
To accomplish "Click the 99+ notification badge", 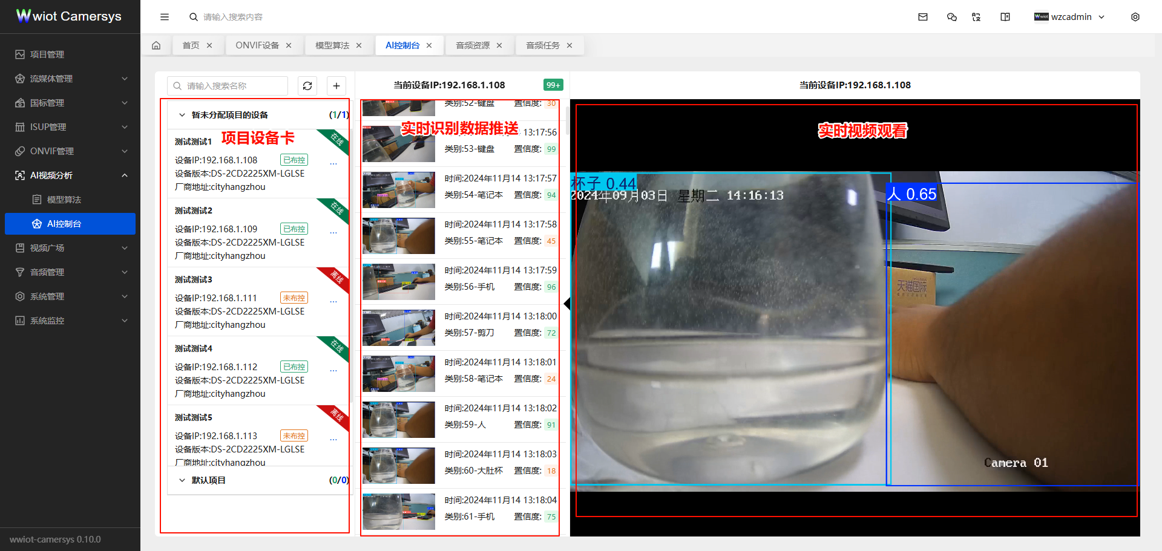I will coord(553,85).
